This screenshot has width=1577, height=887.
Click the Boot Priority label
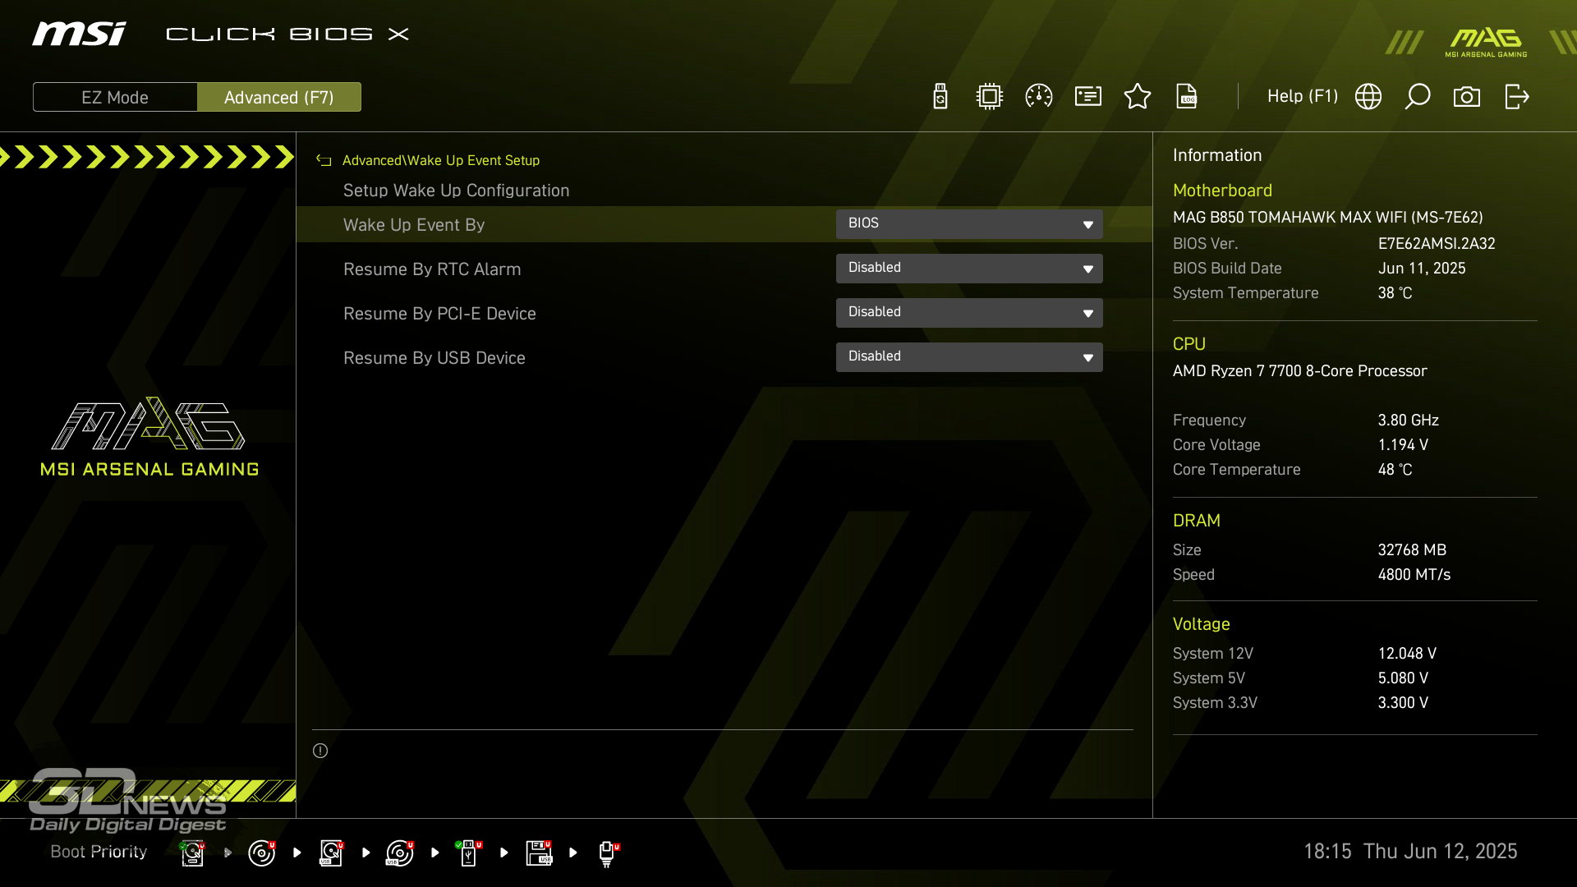(99, 852)
